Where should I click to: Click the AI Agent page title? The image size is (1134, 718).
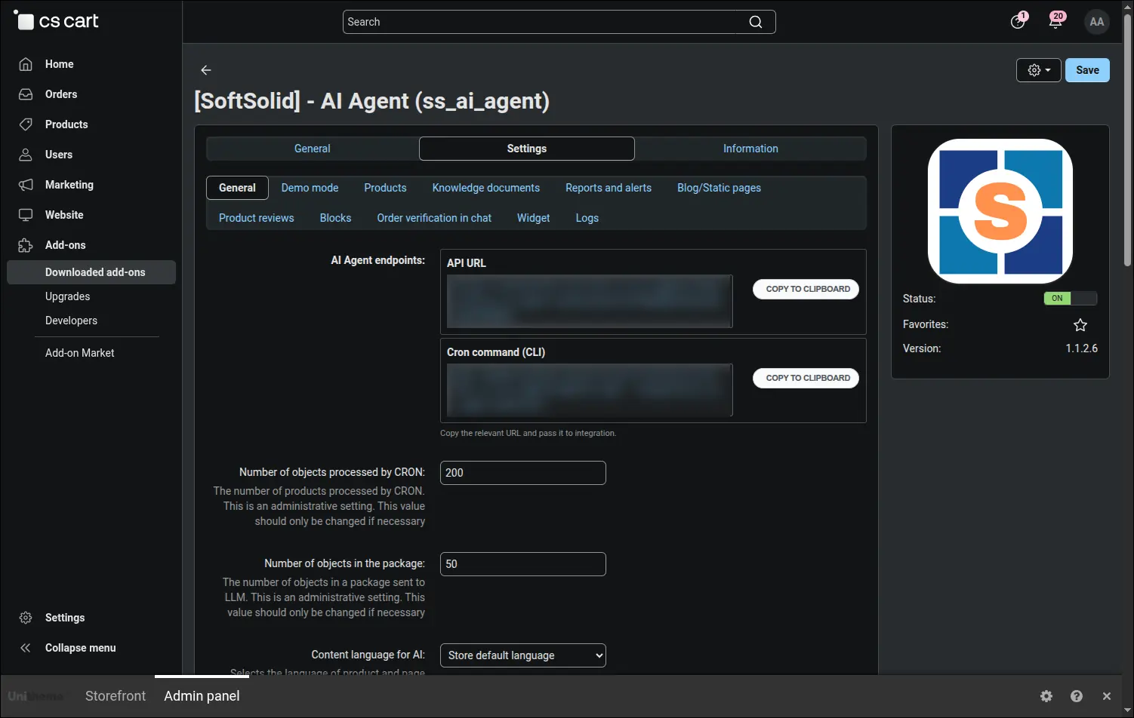point(371,101)
